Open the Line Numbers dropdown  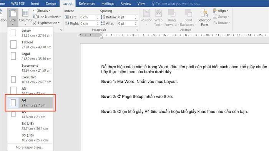point(47,17)
